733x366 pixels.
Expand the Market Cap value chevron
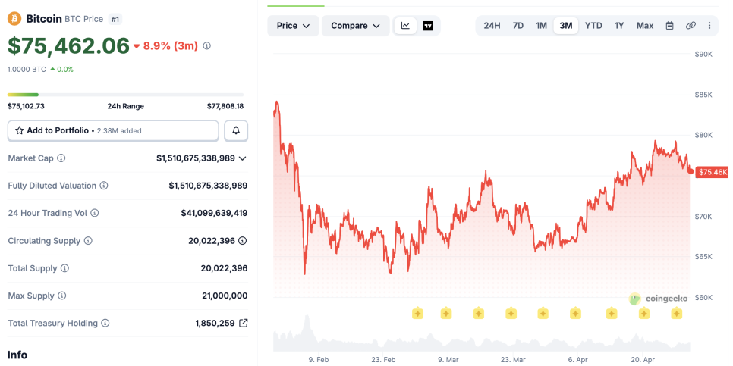pos(243,158)
